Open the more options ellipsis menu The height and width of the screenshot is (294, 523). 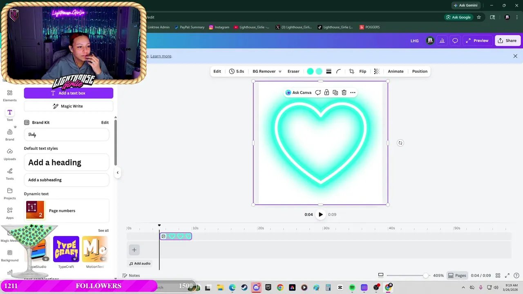[x=353, y=93]
